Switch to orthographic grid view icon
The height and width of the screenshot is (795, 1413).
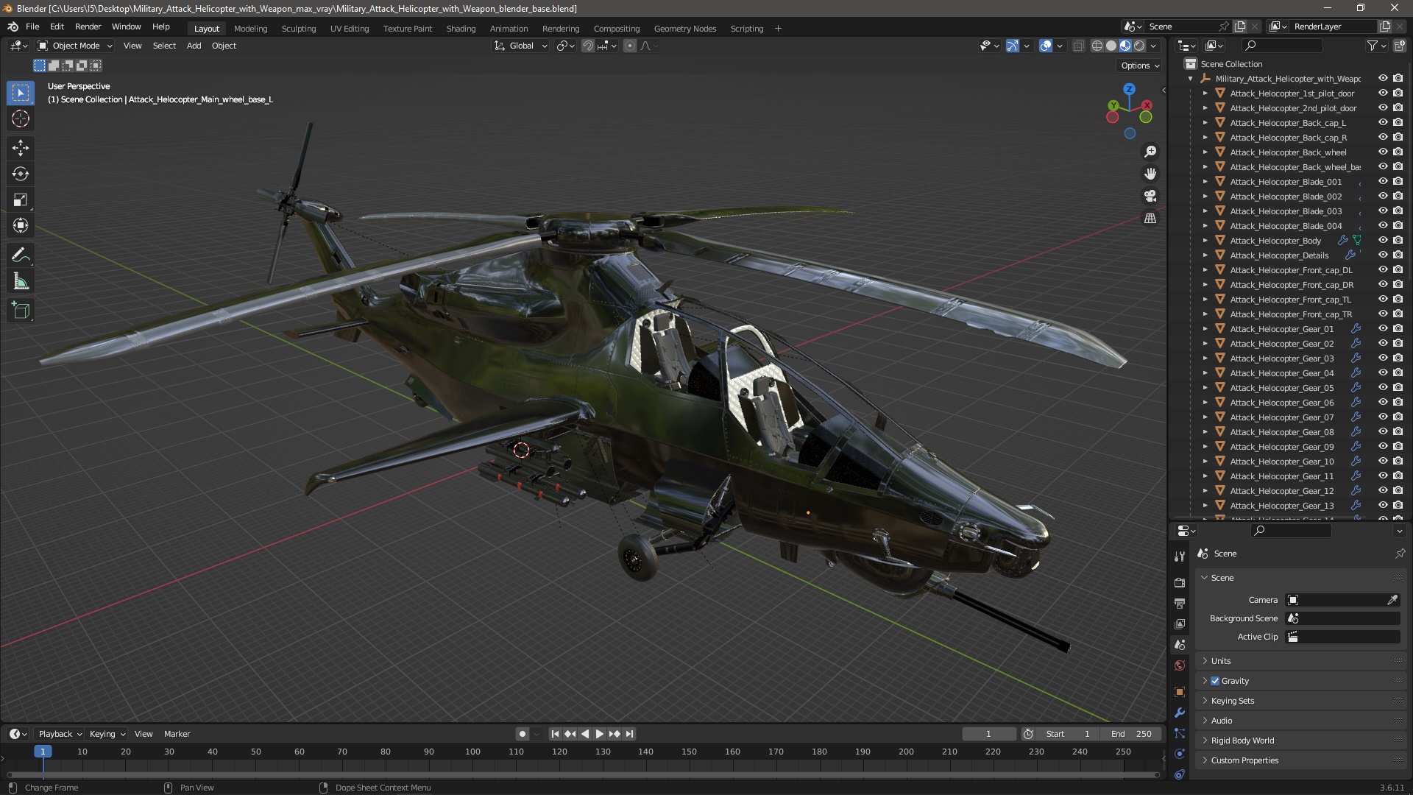pyautogui.click(x=1150, y=219)
